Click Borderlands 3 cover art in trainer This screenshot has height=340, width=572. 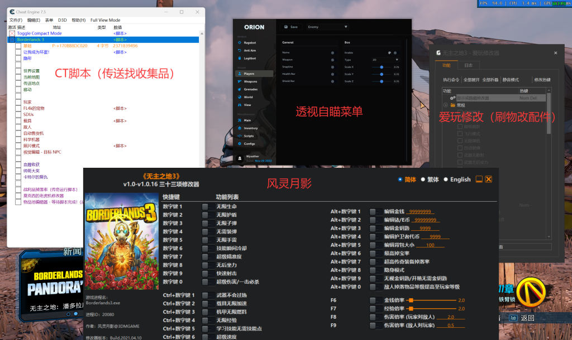tap(121, 241)
